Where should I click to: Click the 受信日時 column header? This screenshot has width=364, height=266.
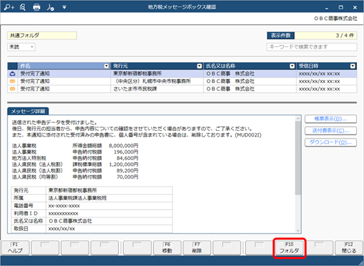[x=327, y=66]
